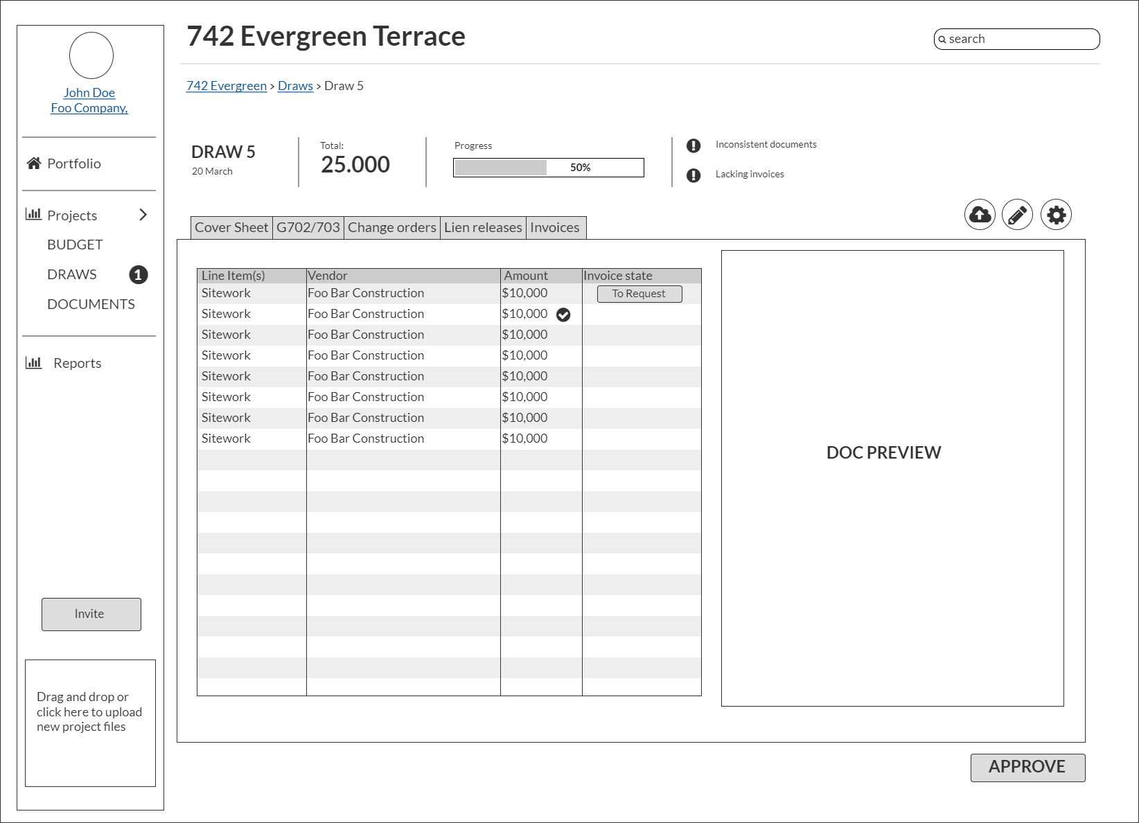Open BUDGET in the sidebar
This screenshot has width=1139, height=823.
tap(75, 245)
